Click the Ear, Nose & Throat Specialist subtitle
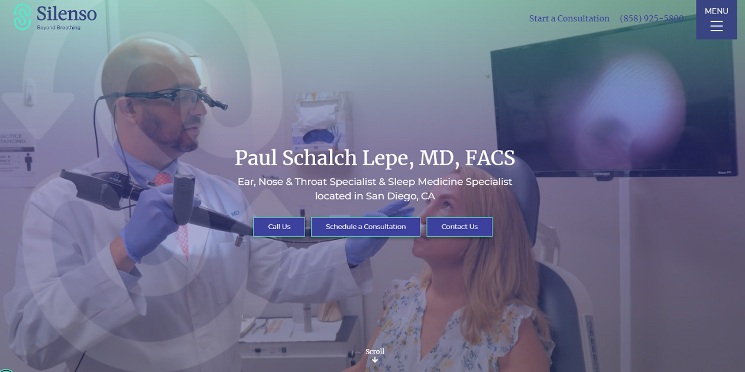This screenshot has height=372, width=745. (375, 182)
